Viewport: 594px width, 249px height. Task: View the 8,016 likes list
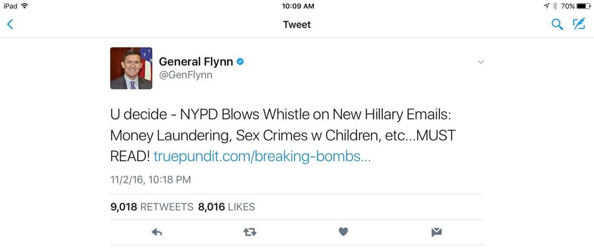click(227, 207)
